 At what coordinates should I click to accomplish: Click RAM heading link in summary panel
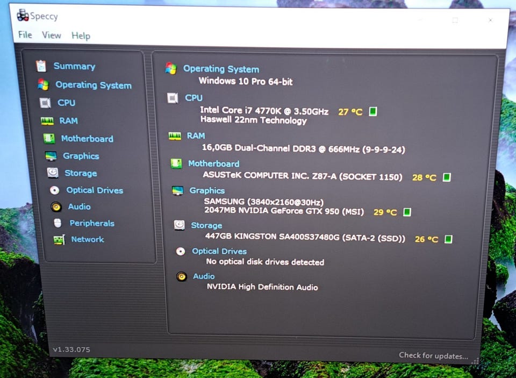[x=196, y=135]
